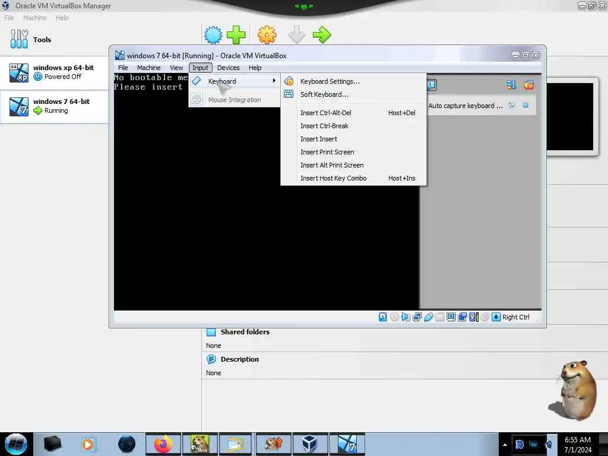The width and height of the screenshot is (608, 456).
Task: Click the green plus Add machine icon
Action: 236,35
